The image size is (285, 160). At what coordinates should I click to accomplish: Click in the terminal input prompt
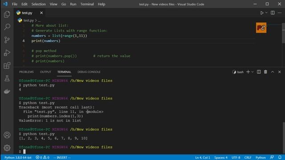[x=24, y=152]
